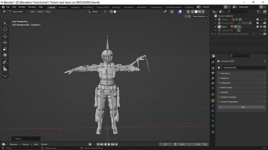268x150 pixels.
Task: Switch to the Shading workspace tab
Action: pos(116,7)
